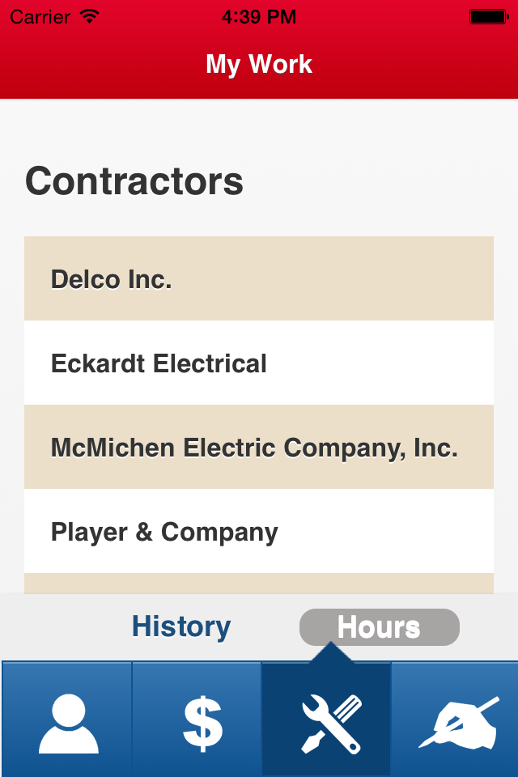518x777 pixels.
Task: Switch to the History tab
Action: [x=181, y=626]
